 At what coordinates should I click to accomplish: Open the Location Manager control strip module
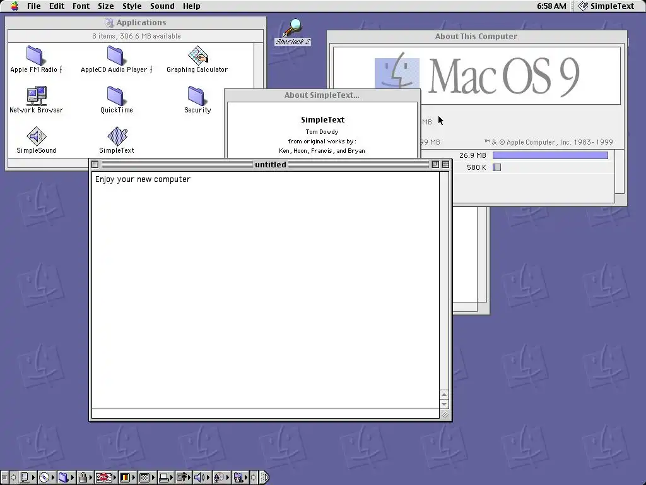[x=106, y=477]
